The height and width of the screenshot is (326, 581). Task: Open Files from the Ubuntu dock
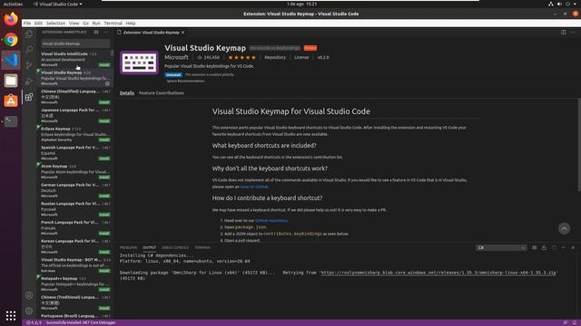pos(11,81)
